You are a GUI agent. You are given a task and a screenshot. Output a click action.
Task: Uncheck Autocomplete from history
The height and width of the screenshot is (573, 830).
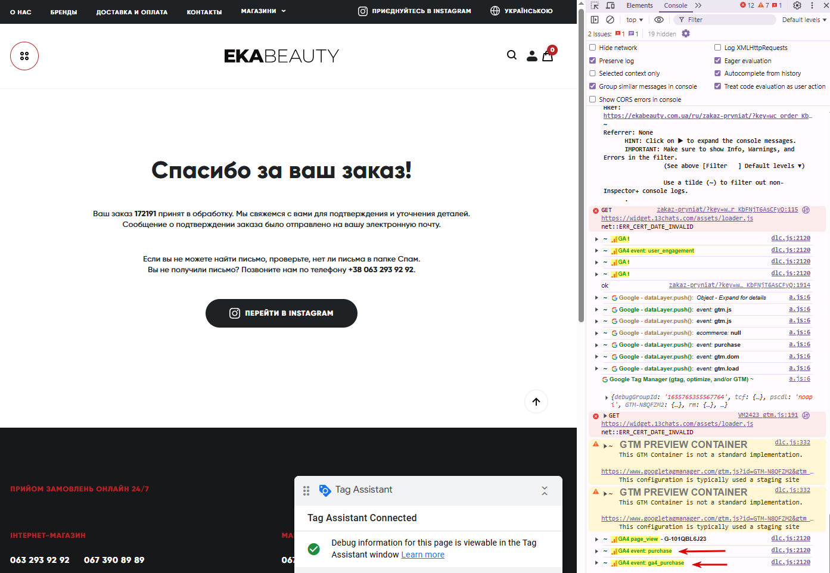point(717,73)
